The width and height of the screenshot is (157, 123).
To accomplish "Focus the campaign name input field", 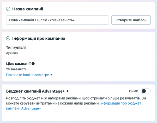I will (57, 20).
